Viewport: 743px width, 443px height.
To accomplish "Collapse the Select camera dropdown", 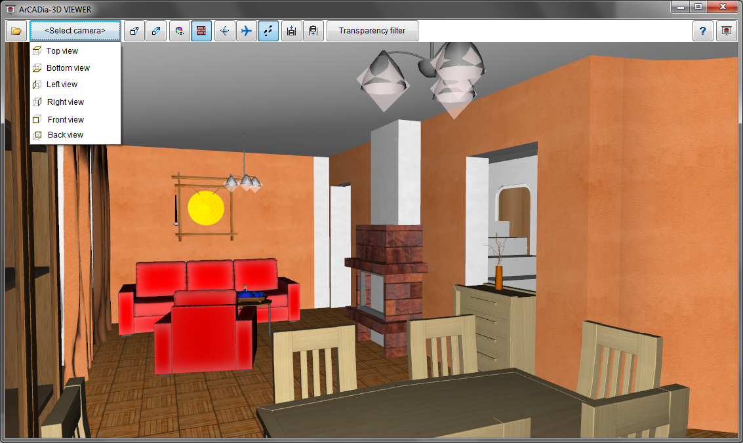I will pyautogui.click(x=75, y=31).
